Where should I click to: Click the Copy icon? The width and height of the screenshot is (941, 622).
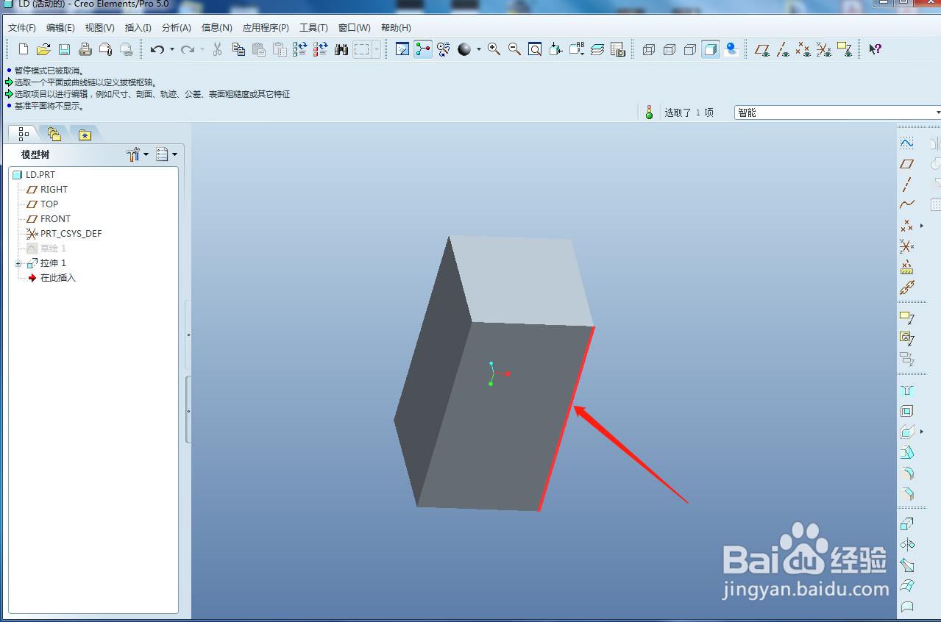coord(238,49)
